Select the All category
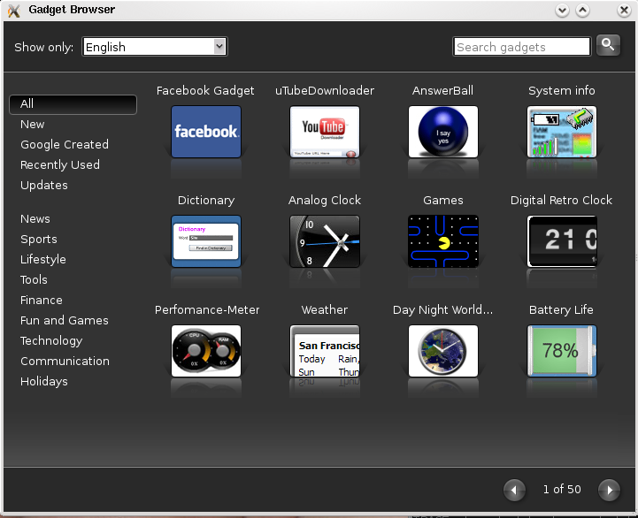Viewport: 638px width, 518px height. [x=73, y=104]
